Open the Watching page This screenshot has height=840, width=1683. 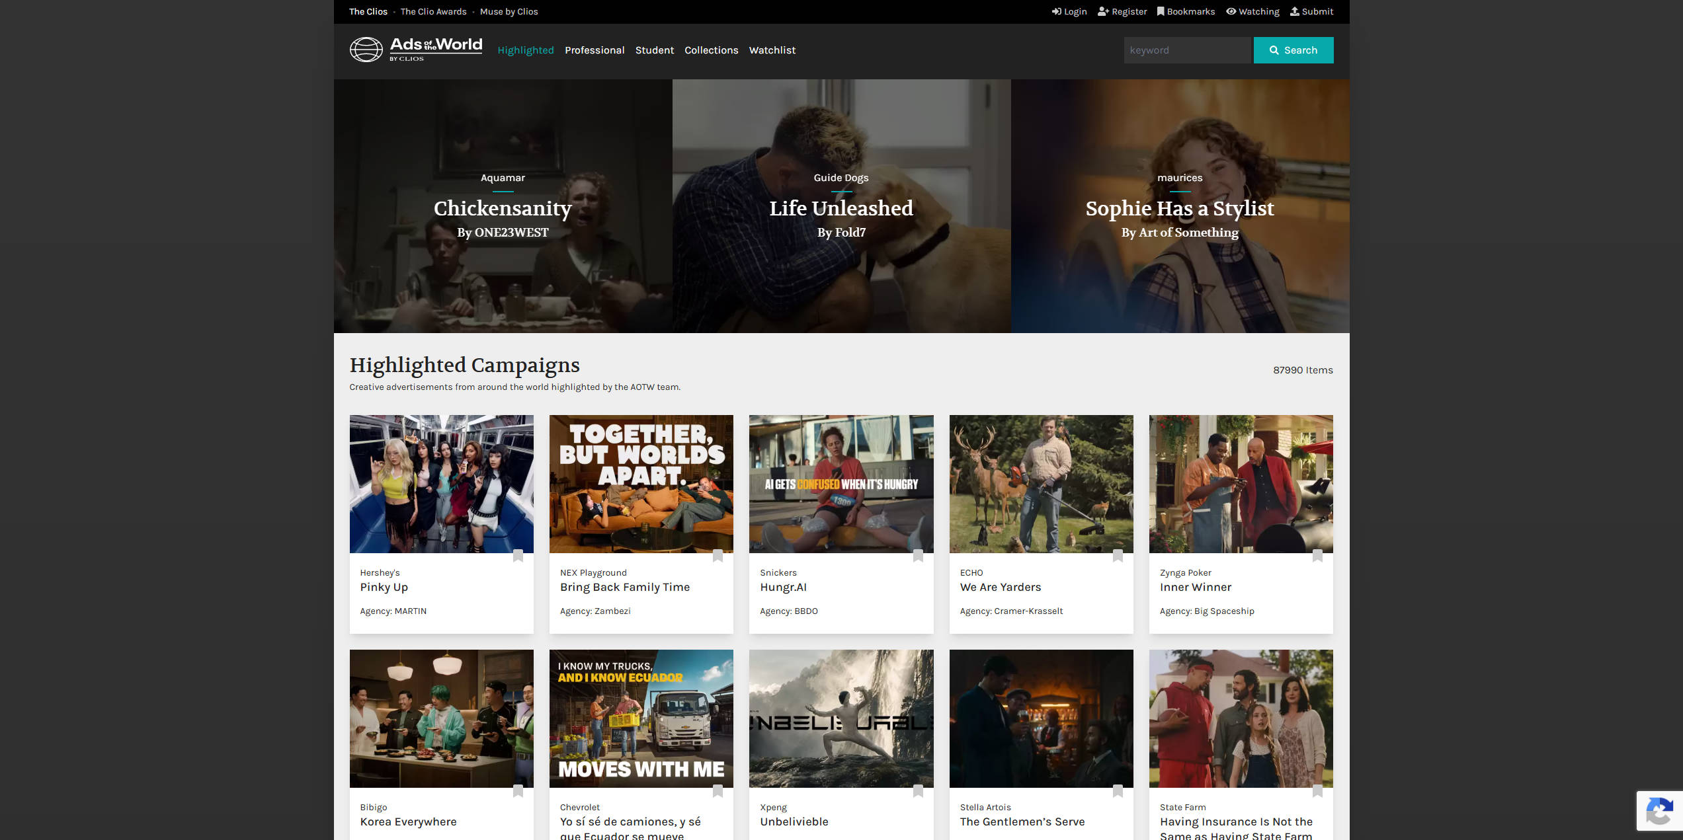tap(1252, 12)
